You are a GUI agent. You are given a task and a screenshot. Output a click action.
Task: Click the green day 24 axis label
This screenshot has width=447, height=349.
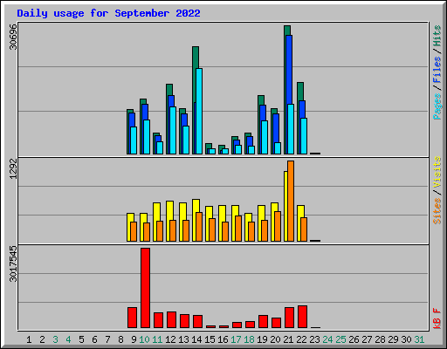point(327,339)
